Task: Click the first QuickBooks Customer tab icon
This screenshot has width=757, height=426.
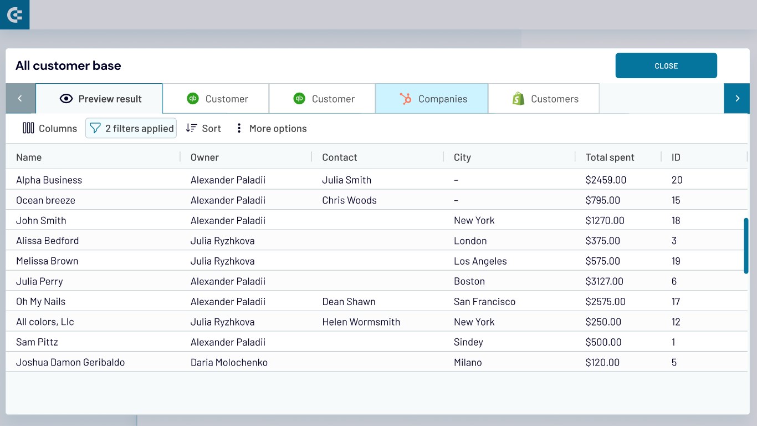Action: tap(193, 99)
